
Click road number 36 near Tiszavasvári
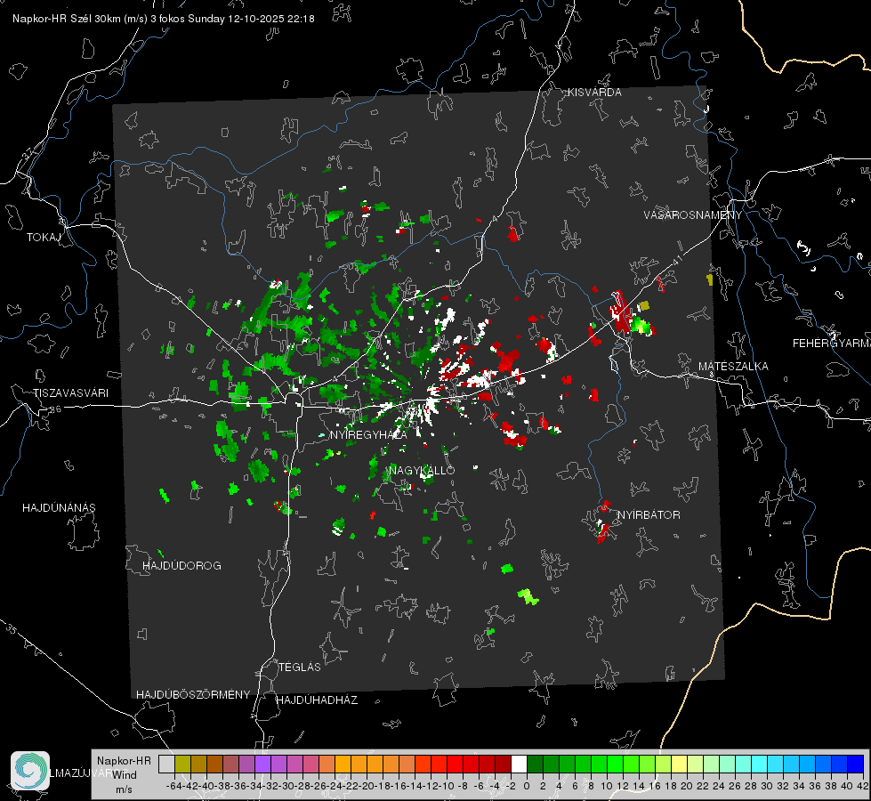click(55, 409)
